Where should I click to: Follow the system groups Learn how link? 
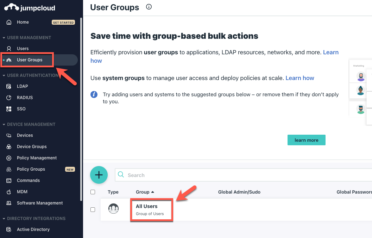coord(300,78)
